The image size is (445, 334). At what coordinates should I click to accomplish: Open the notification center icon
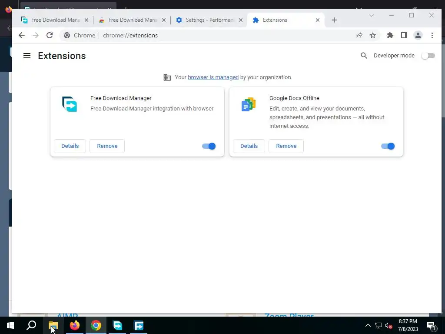(432, 325)
